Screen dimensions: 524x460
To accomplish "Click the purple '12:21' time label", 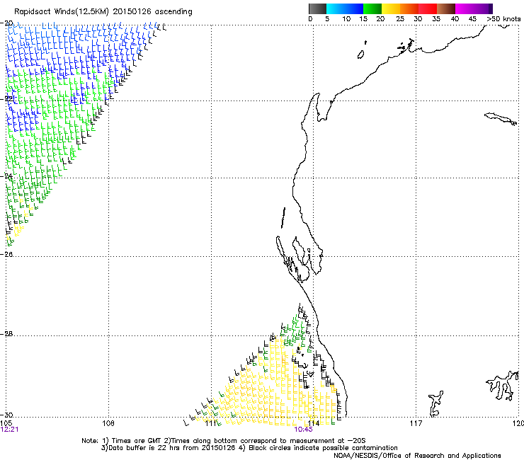I will tap(9, 430).
